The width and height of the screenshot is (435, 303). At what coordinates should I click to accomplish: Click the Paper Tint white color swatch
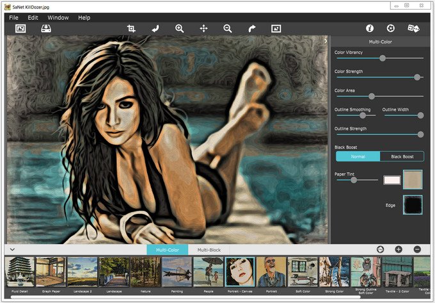coord(392,180)
